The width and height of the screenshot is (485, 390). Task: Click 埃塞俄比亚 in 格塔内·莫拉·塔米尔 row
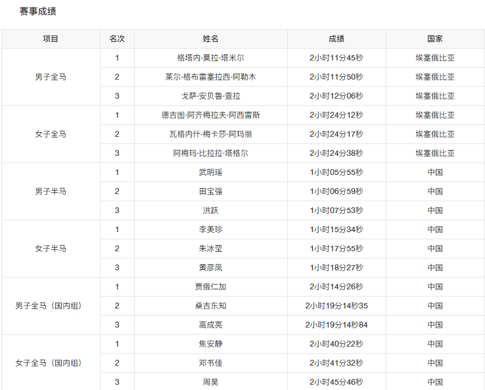435,58
